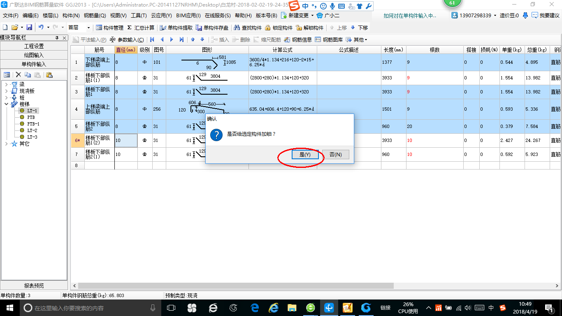Click the taskbar search box
The height and width of the screenshot is (316, 562).
(90, 308)
